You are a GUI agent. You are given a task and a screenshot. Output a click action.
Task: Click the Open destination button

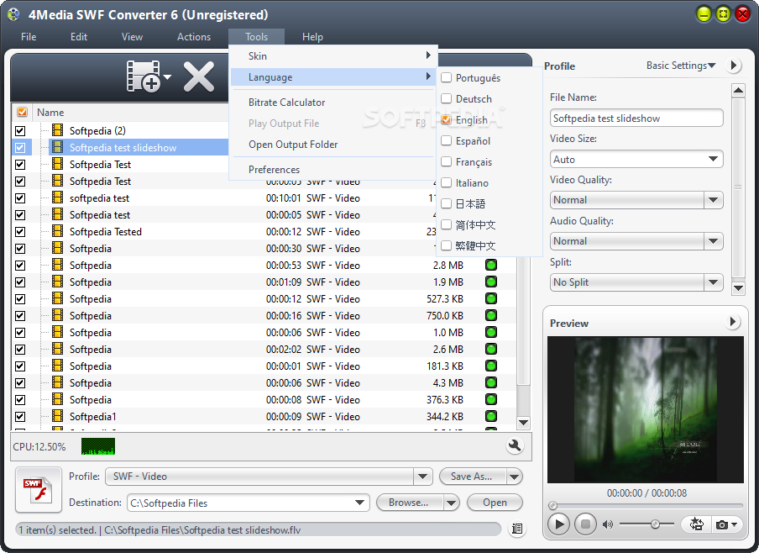point(495,503)
